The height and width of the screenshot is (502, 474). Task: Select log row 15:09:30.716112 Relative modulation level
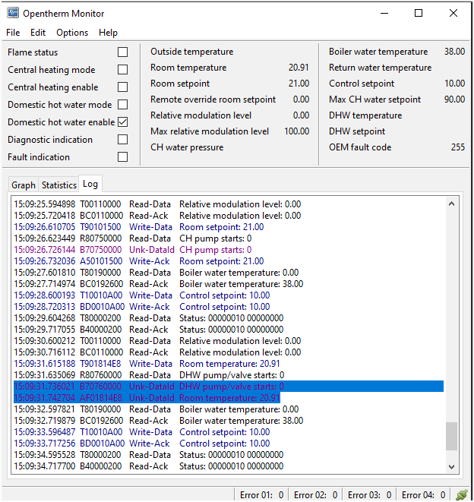[229, 352]
